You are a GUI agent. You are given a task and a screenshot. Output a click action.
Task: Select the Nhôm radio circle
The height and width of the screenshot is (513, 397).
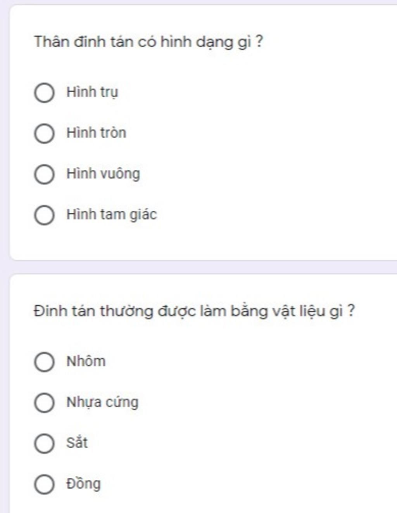tap(44, 362)
